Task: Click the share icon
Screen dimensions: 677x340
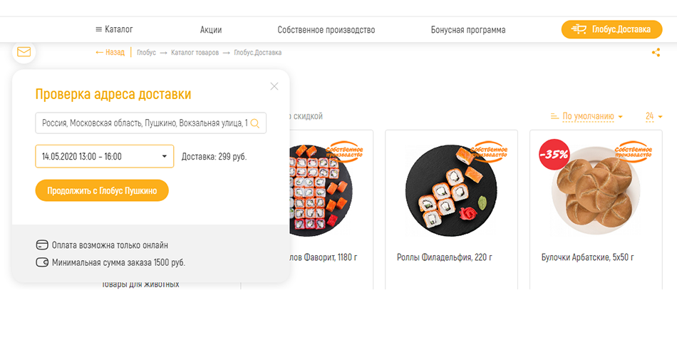Action: pyautogui.click(x=656, y=53)
